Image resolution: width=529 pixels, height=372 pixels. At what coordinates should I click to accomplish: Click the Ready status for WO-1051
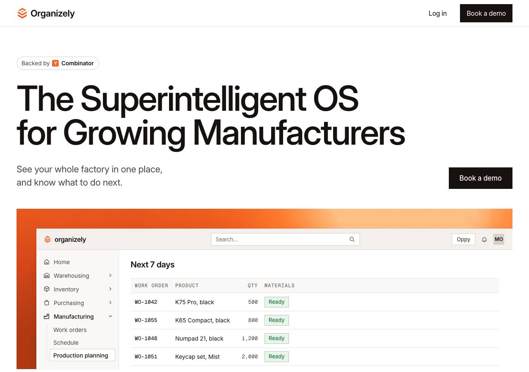coord(276,357)
